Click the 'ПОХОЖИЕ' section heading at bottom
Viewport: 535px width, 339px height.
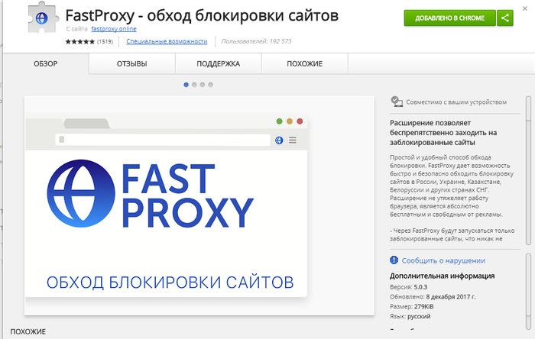(x=28, y=332)
